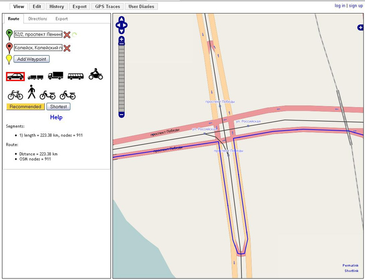Open the History tab

(56, 7)
